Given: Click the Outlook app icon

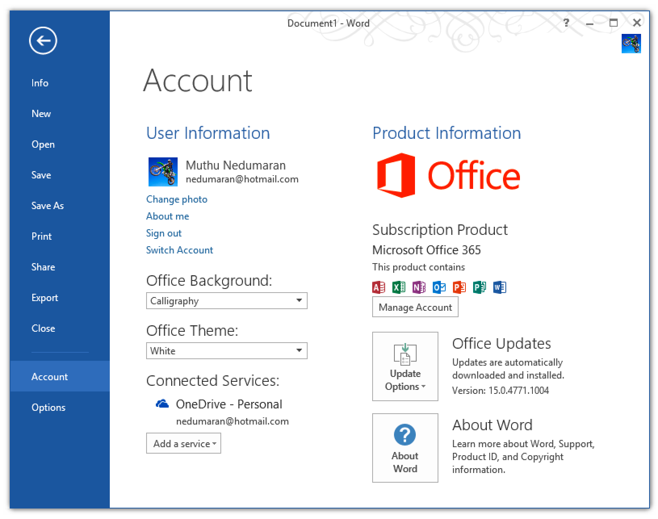Looking at the screenshot, I should click(x=439, y=287).
